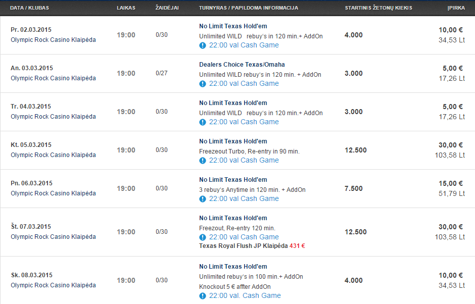The image size is (475, 304).
Task: Open No Limit Texas Hold'em on 06.03.2015
Action: pyautogui.click(x=233, y=180)
